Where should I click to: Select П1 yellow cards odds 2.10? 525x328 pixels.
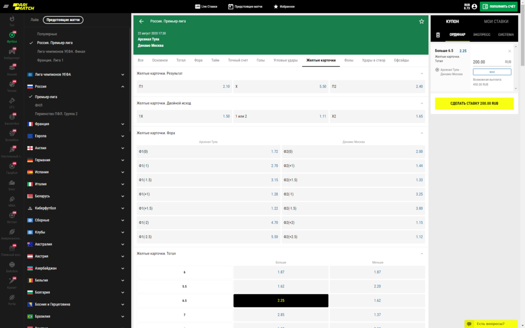pyautogui.click(x=184, y=87)
